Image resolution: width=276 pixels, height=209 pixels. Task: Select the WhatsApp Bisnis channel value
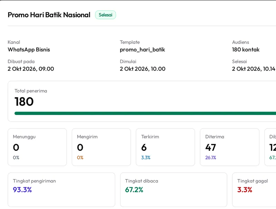[29, 50]
